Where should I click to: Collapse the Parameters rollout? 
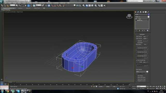(x=142, y=34)
